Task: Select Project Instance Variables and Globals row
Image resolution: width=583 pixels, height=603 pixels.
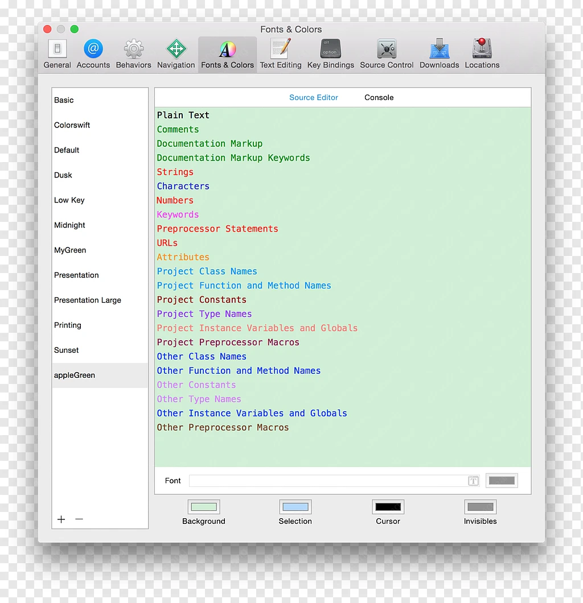Action: [343, 328]
